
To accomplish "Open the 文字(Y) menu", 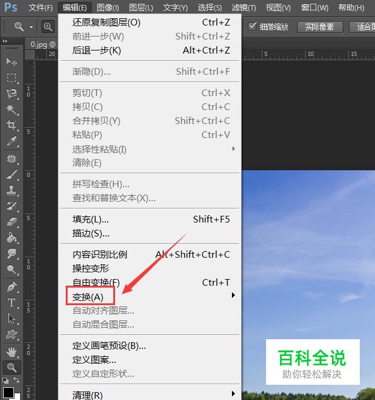I will (x=175, y=7).
